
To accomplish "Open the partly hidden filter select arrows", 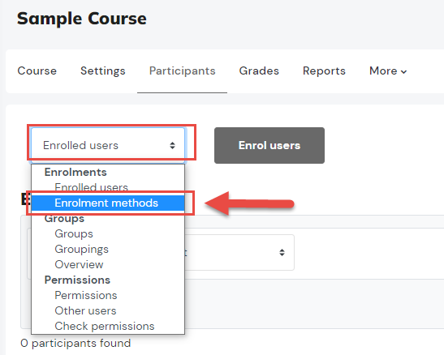I will coord(282,252).
